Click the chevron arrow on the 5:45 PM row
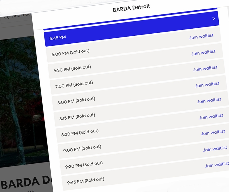Viewport: 229px width, 192px height. pos(213,19)
